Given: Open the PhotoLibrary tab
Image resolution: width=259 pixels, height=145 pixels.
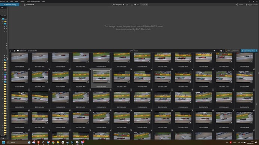Looking at the screenshot, I should point(10,4).
